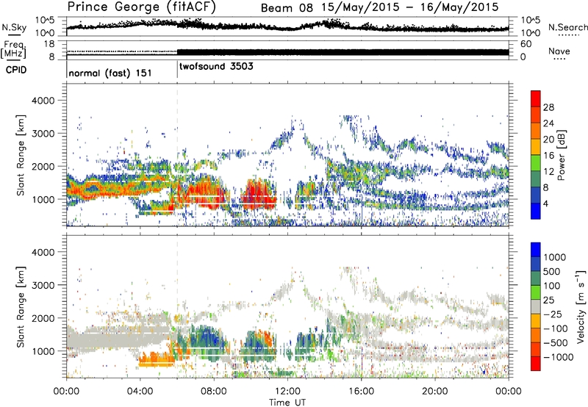
Task: Click the yellow segment of power colorbar
Action: (536, 147)
